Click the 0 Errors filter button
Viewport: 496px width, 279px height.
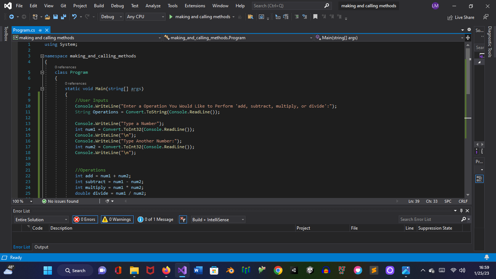tap(85, 219)
